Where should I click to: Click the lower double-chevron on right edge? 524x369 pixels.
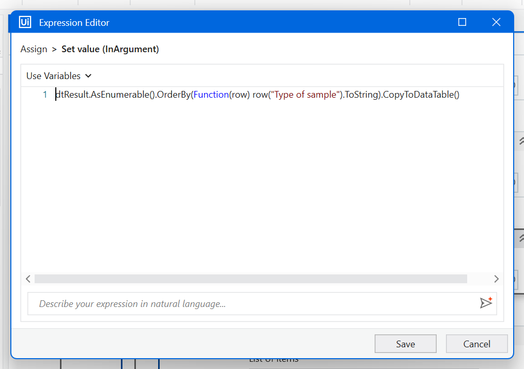(521, 238)
